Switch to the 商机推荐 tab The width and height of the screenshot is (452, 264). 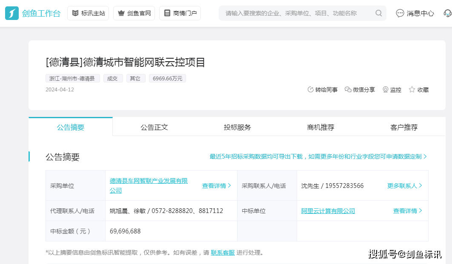(320, 127)
